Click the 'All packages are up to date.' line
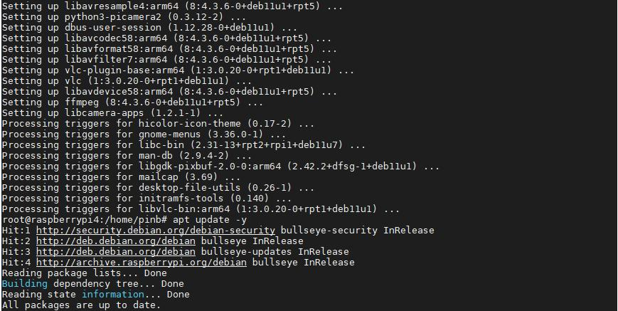618x311 pixels. click(82, 305)
